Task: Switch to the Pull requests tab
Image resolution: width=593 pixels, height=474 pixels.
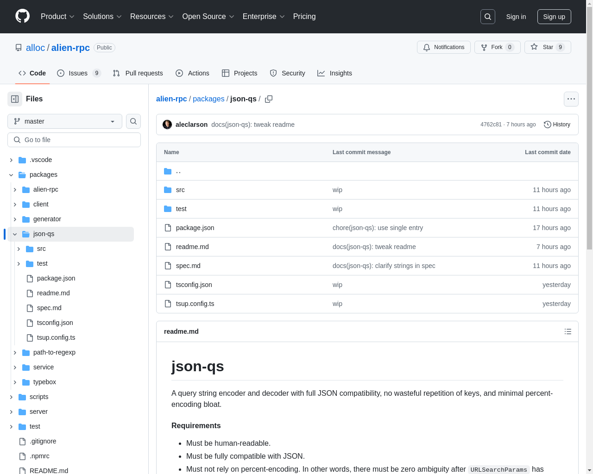Action: pos(138,73)
